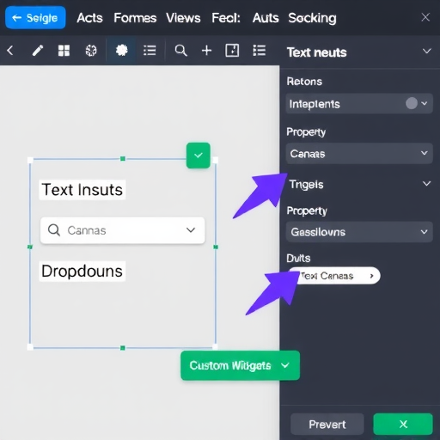440x440 pixels.
Task: Open the bulleted list icon
Action: click(x=150, y=51)
